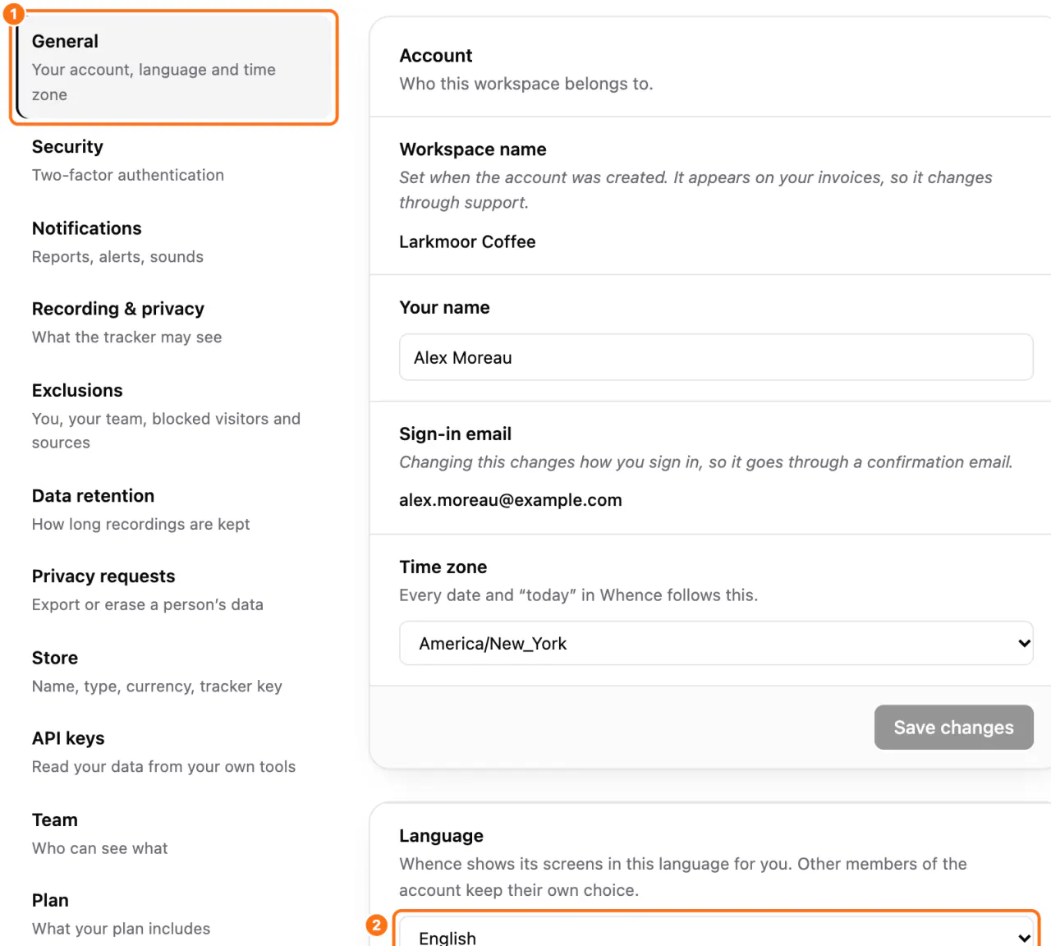Screen dimensions: 1051x946
Task: Open Recording & privacy settings
Action: [x=174, y=322]
